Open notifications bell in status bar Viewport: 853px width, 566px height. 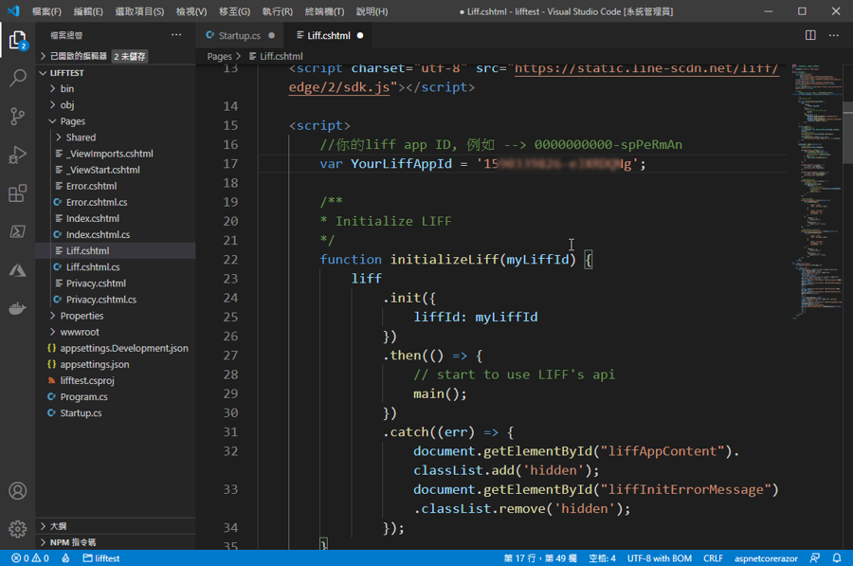(837, 558)
